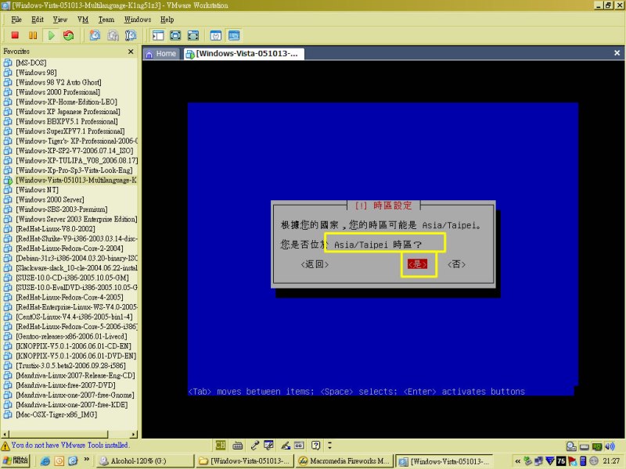Click the 75 icon in system tray
Viewport: 626px width, 469px height.
coord(561,461)
